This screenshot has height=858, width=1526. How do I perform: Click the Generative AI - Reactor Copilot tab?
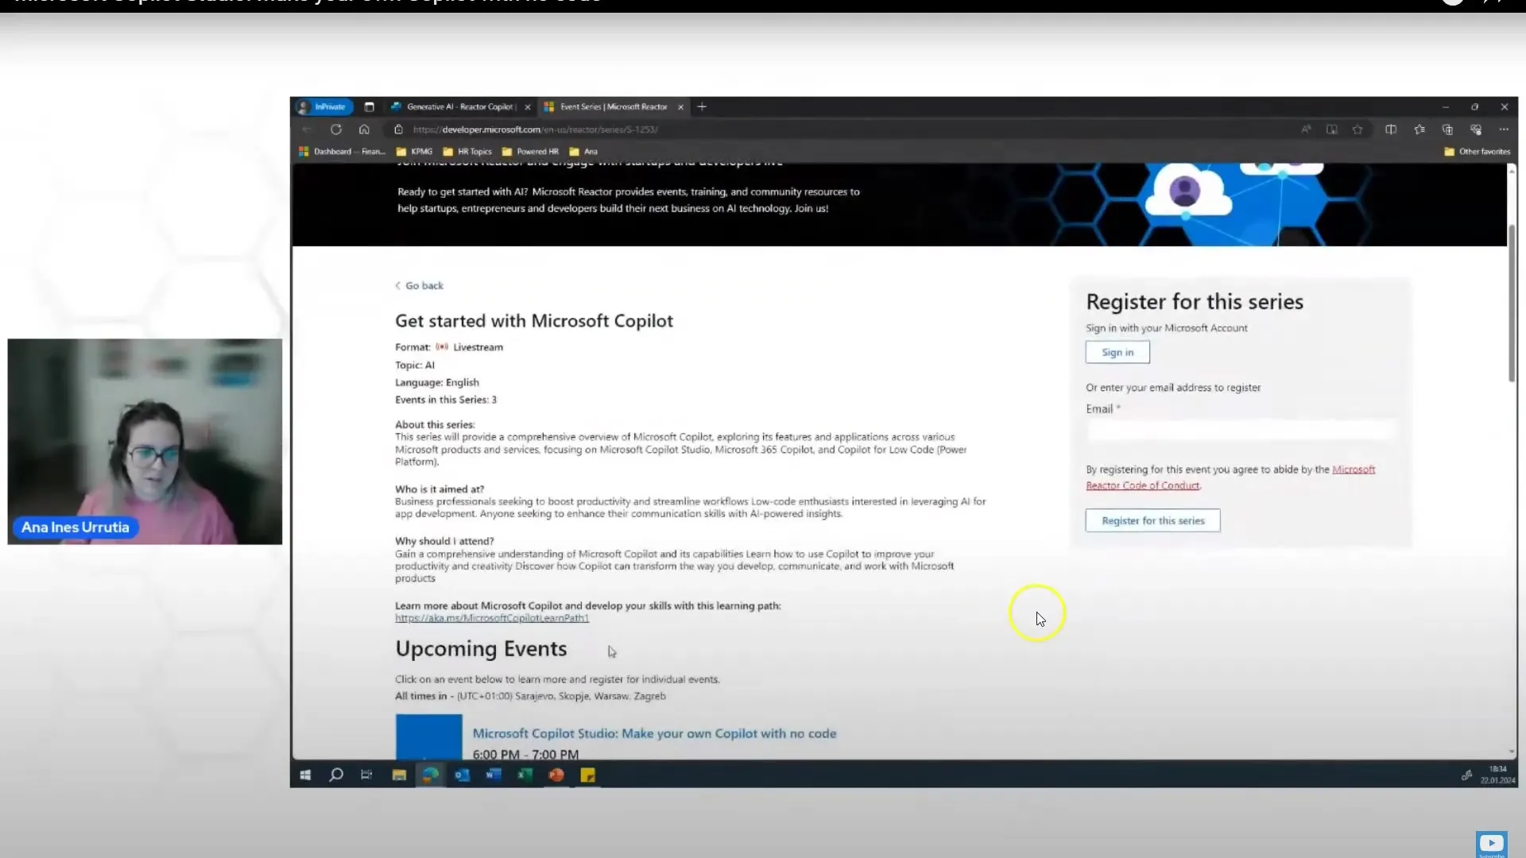[x=461, y=106]
